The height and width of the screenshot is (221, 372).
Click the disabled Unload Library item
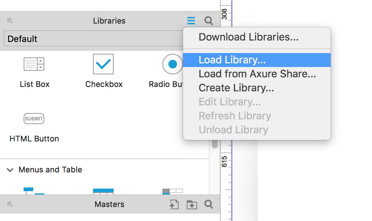point(257,130)
